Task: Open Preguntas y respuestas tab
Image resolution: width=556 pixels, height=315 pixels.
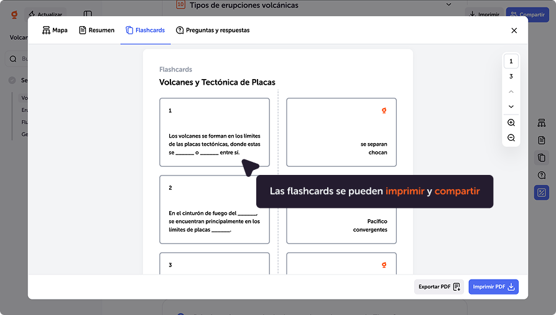Action: pos(213,30)
